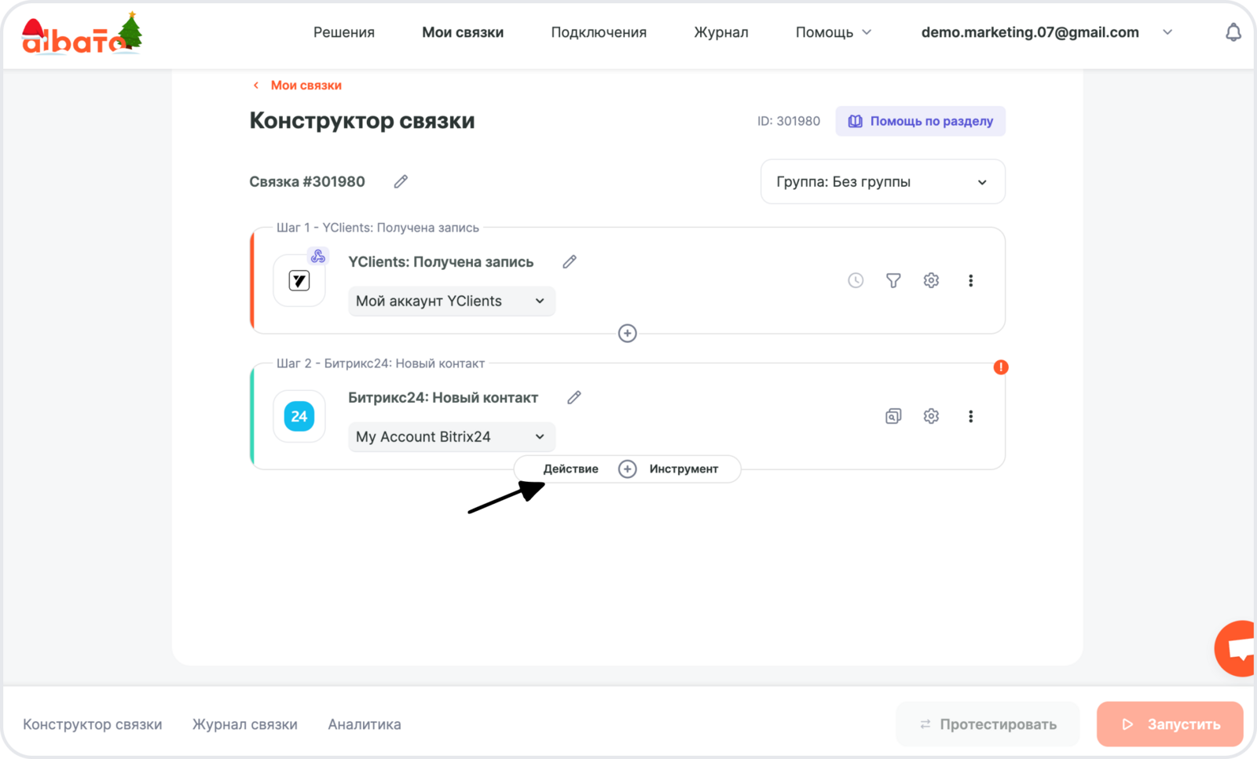Open the orange chat support widget

(x=1237, y=648)
